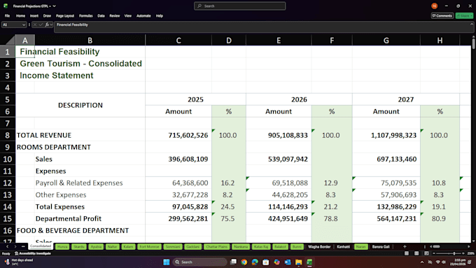
Task: Select the Departmental Profit label cell
Action: pyautogui.click(x=90, y=218)
